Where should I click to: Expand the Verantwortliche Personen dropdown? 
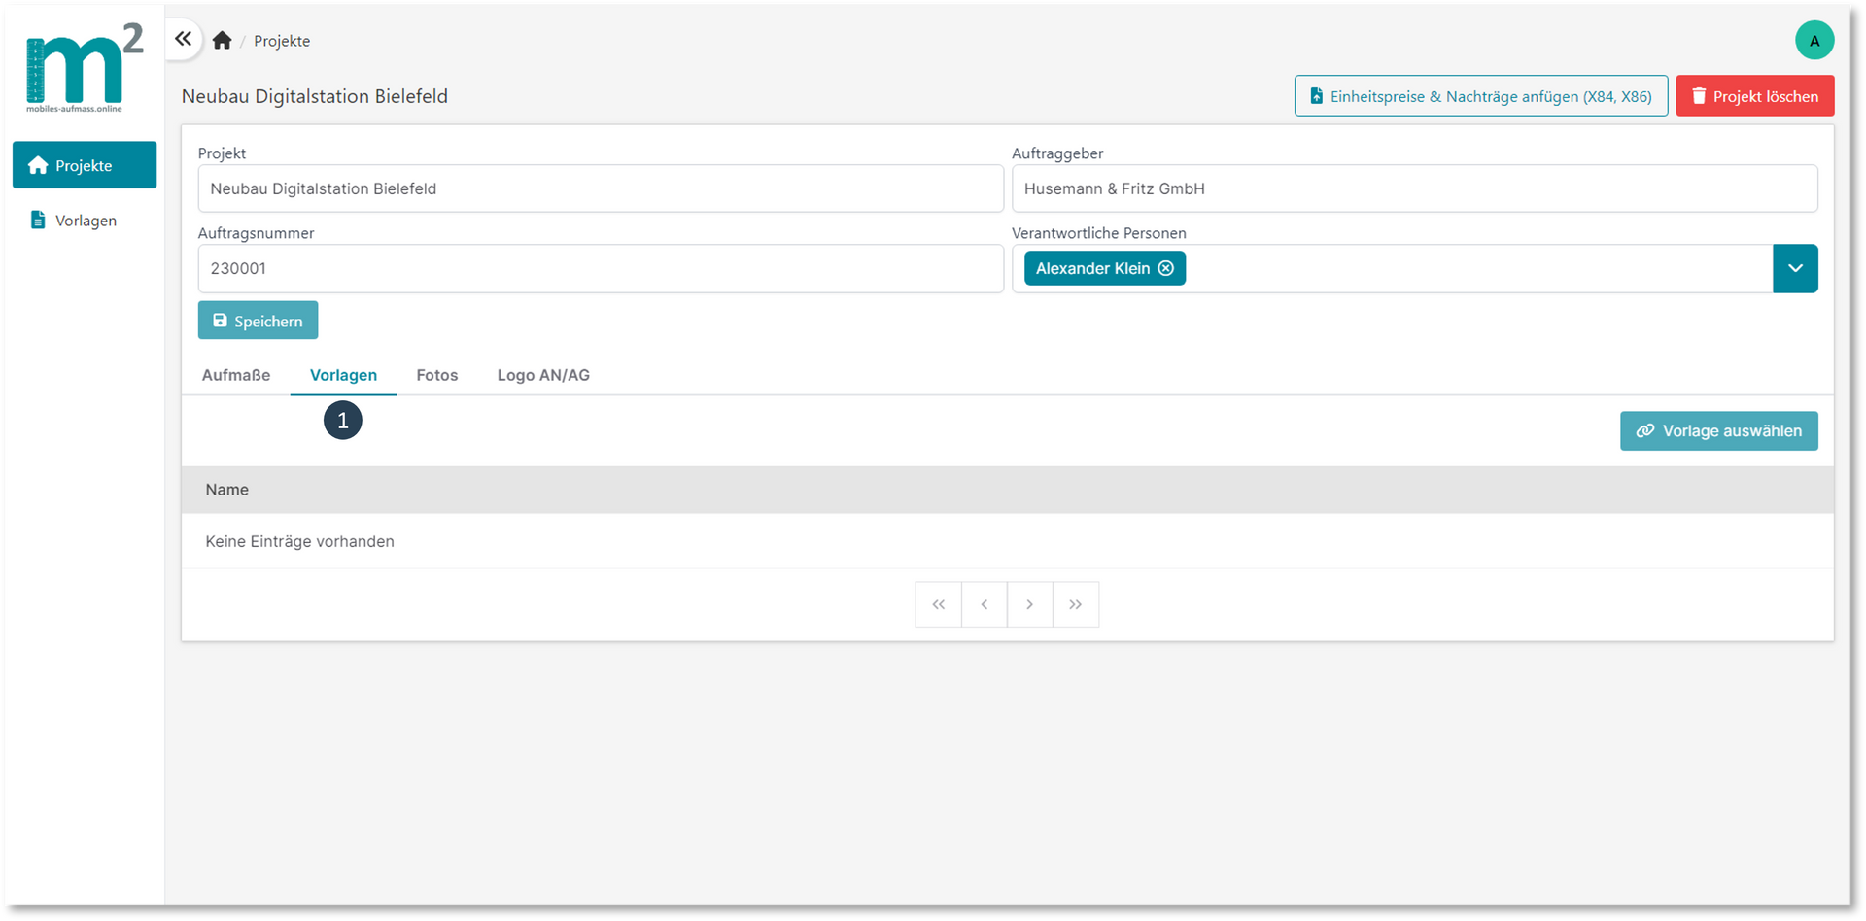click(1795, 269)
